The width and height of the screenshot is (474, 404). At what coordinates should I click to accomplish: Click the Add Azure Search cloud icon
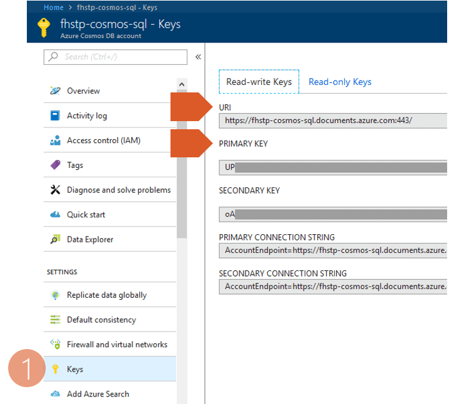click(55, 394)
